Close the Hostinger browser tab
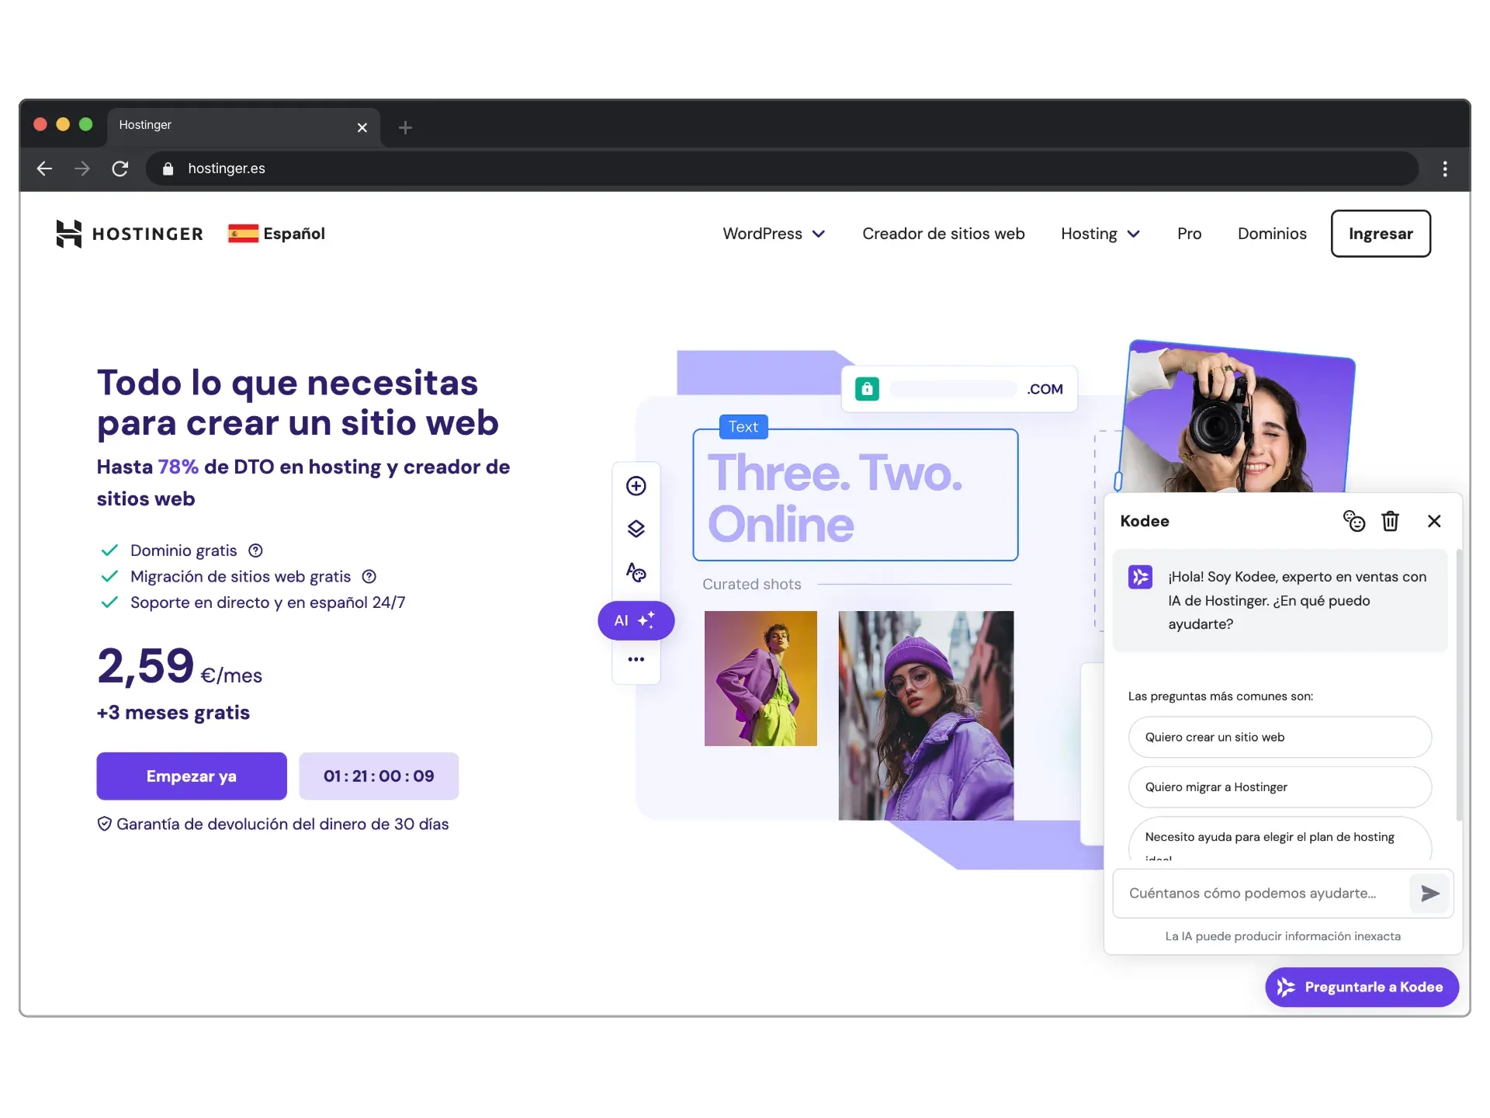 click(x=362, y=127)
